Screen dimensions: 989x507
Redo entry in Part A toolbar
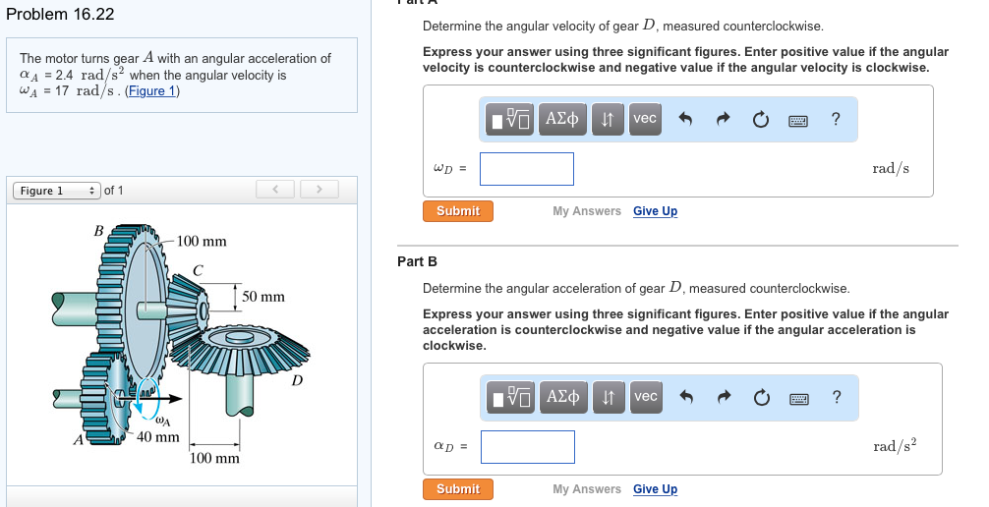pos(723,119)
